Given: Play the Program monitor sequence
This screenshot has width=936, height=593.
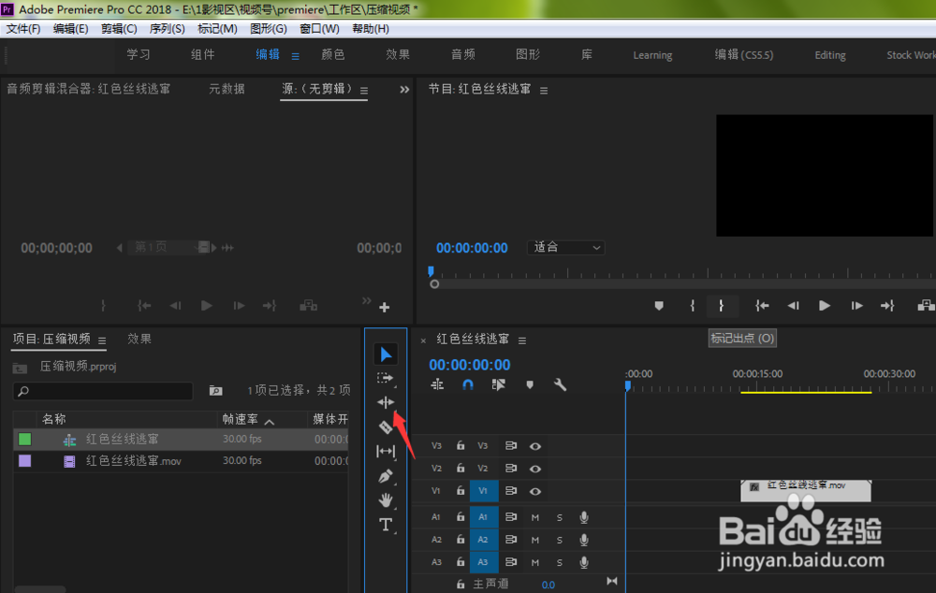Looking at the screenshot, I should coord(825,306).
